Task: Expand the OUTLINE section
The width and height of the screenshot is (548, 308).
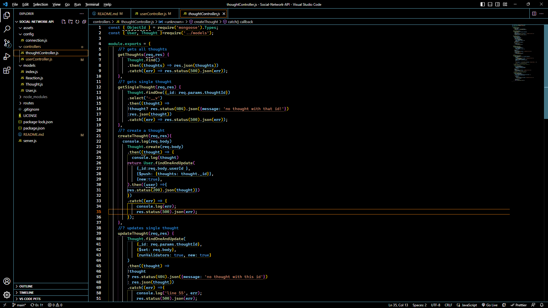Action: (x=26, y=286)
